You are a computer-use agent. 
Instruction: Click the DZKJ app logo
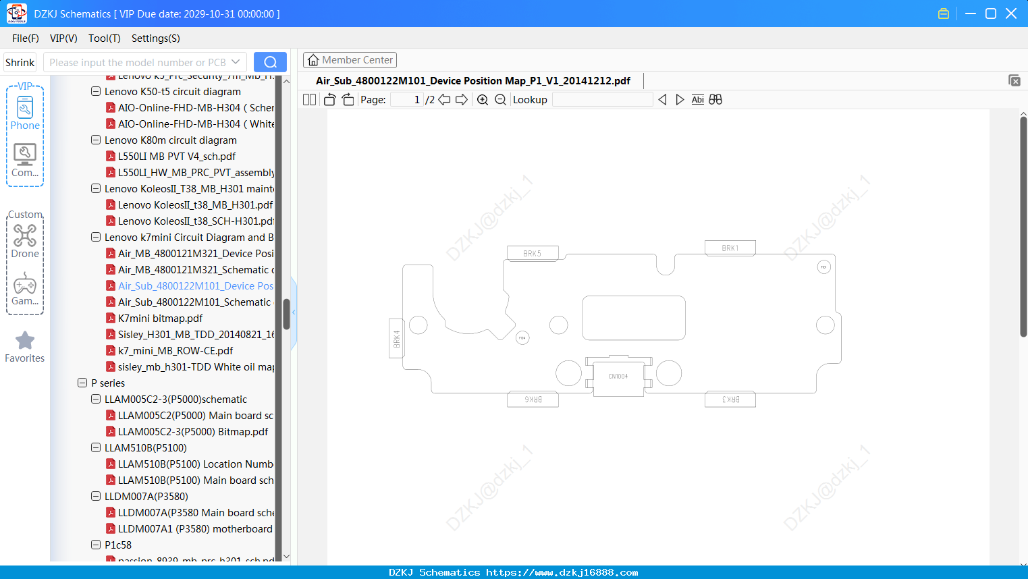click(16, 13)
